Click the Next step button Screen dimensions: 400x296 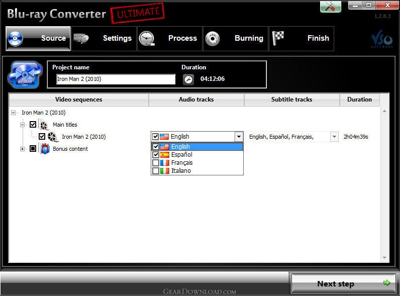tap(343, 283)
